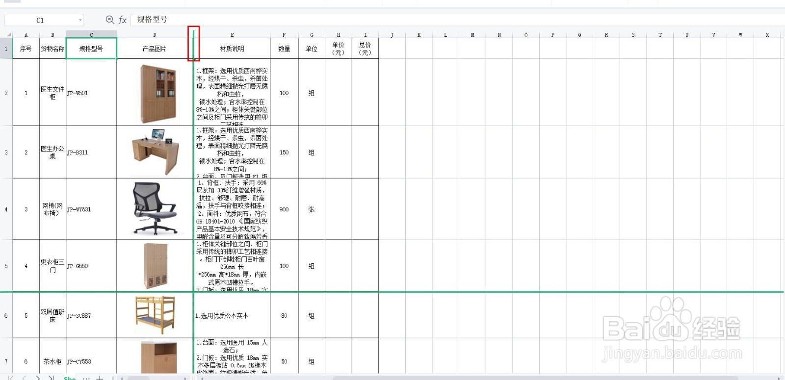Select row 4 header

click(6, 209)
